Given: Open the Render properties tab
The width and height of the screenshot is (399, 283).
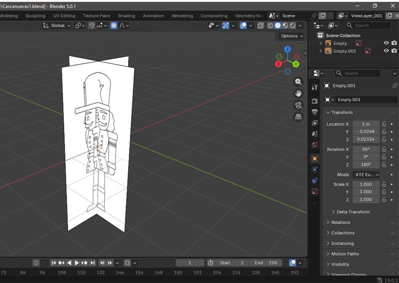Looking at the screenshot, I should coord(315,101).
